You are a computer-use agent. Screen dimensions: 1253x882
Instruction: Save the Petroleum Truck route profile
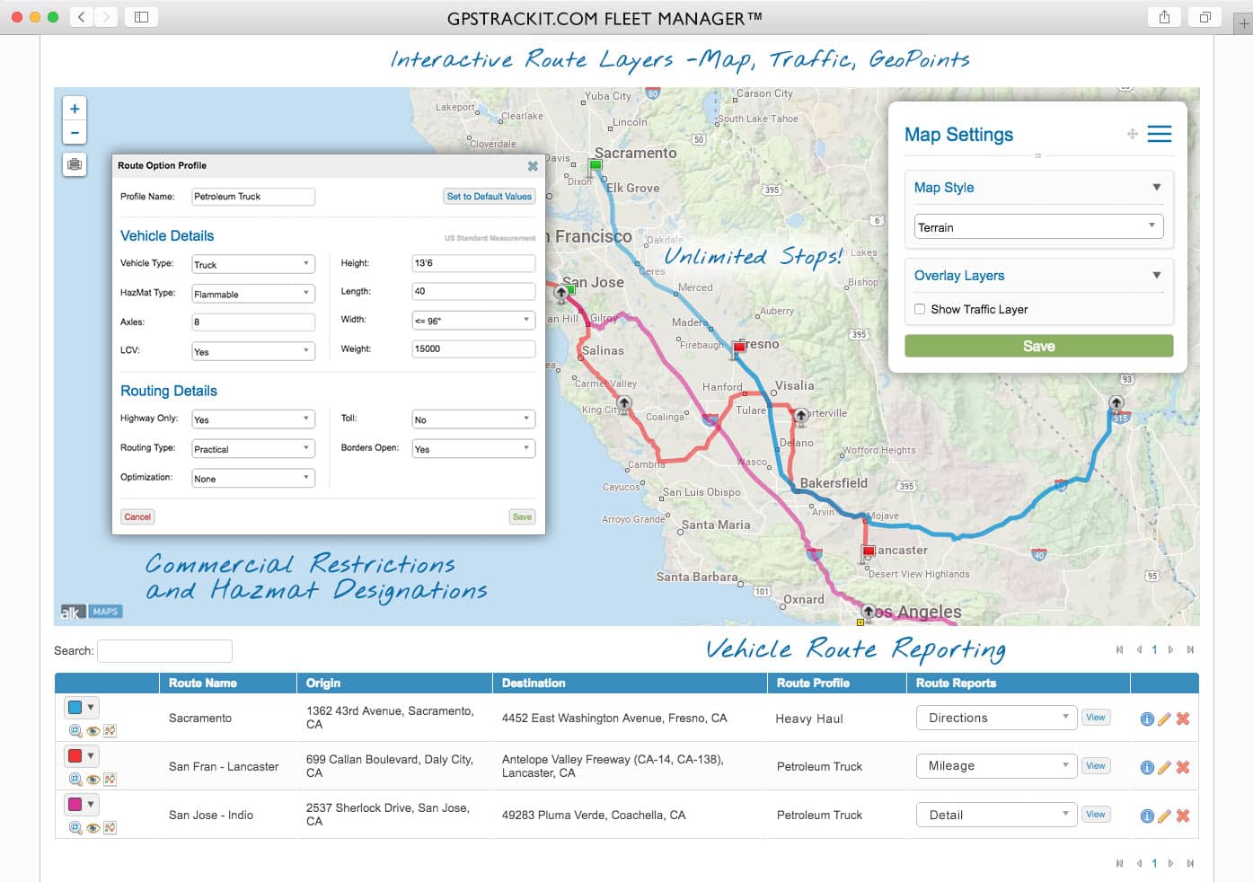(521, 516)
